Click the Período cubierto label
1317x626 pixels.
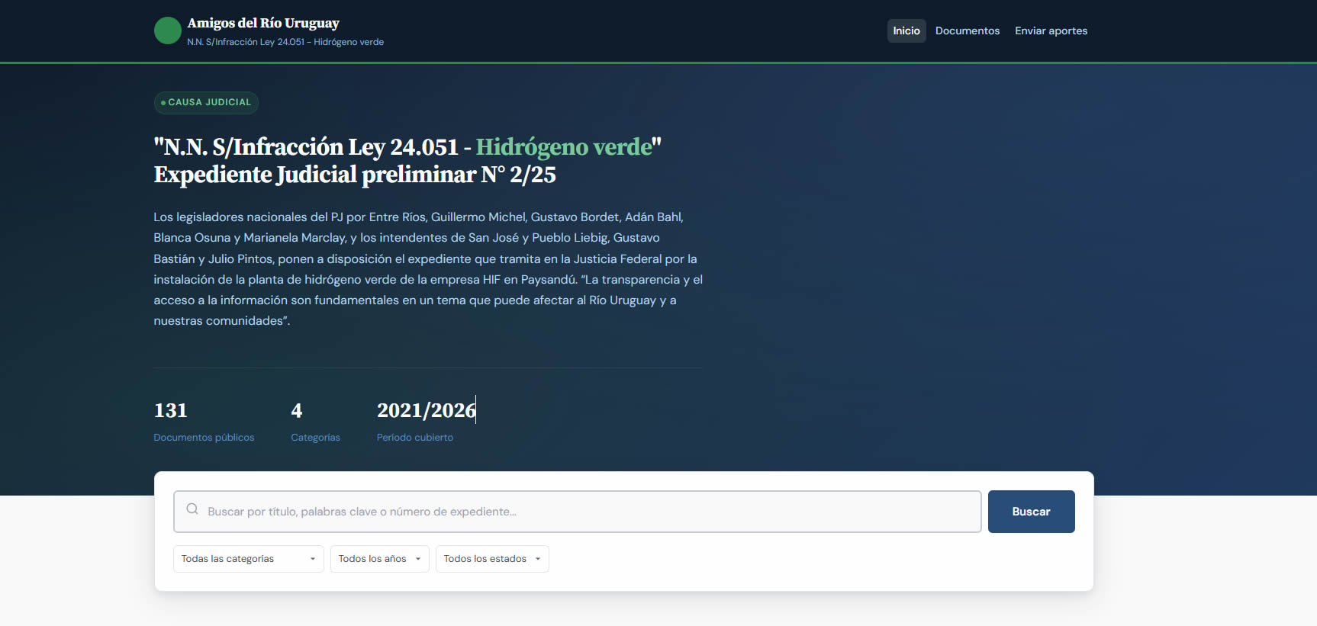coord(414,438)
